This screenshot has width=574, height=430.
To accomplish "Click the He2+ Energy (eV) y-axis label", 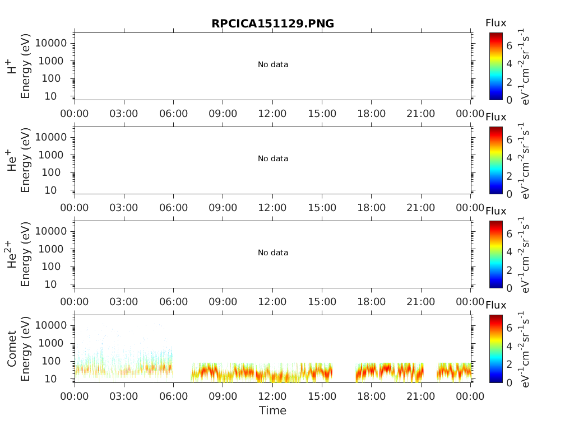I will (x=25, y=254).
